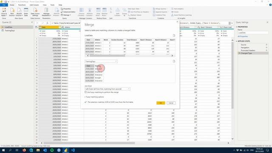Open query Properties from ribbon
The image size is (272, 153).
coord(66,8)
